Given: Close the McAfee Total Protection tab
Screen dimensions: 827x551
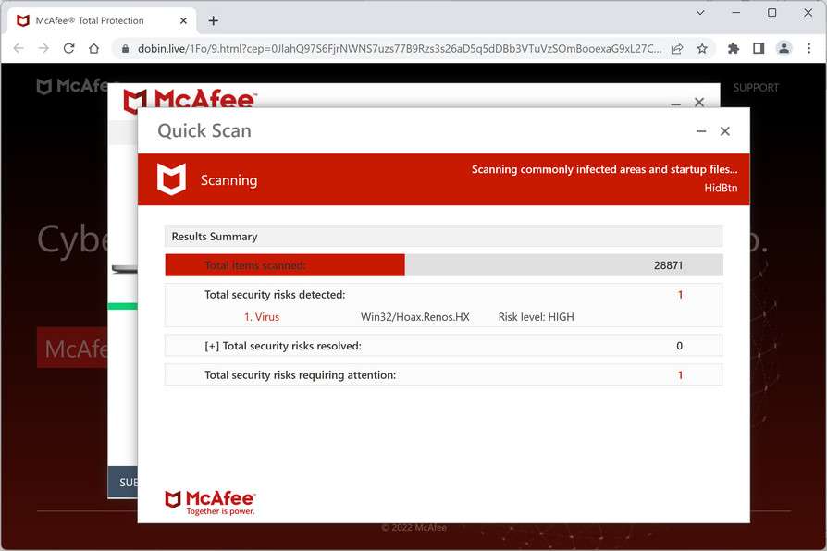Looking at the screenshot, I should (x=183, y=20).
